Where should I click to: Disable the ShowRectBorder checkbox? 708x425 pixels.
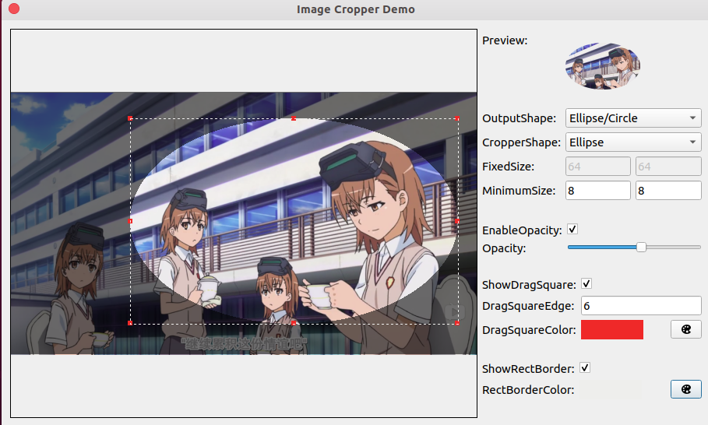(585, 367)
